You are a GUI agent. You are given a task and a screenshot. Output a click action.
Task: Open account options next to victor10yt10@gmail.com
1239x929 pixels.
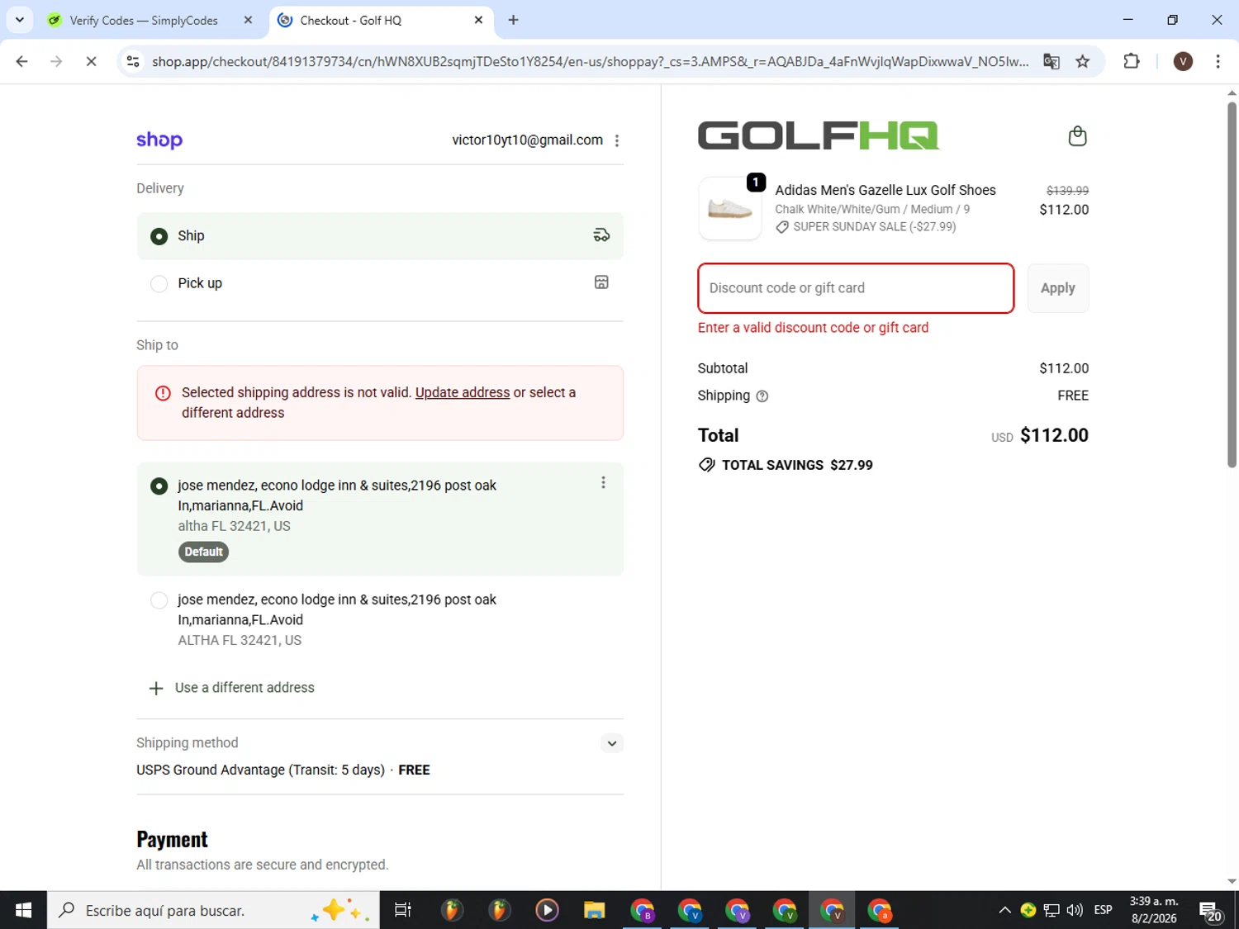[617, 140]
